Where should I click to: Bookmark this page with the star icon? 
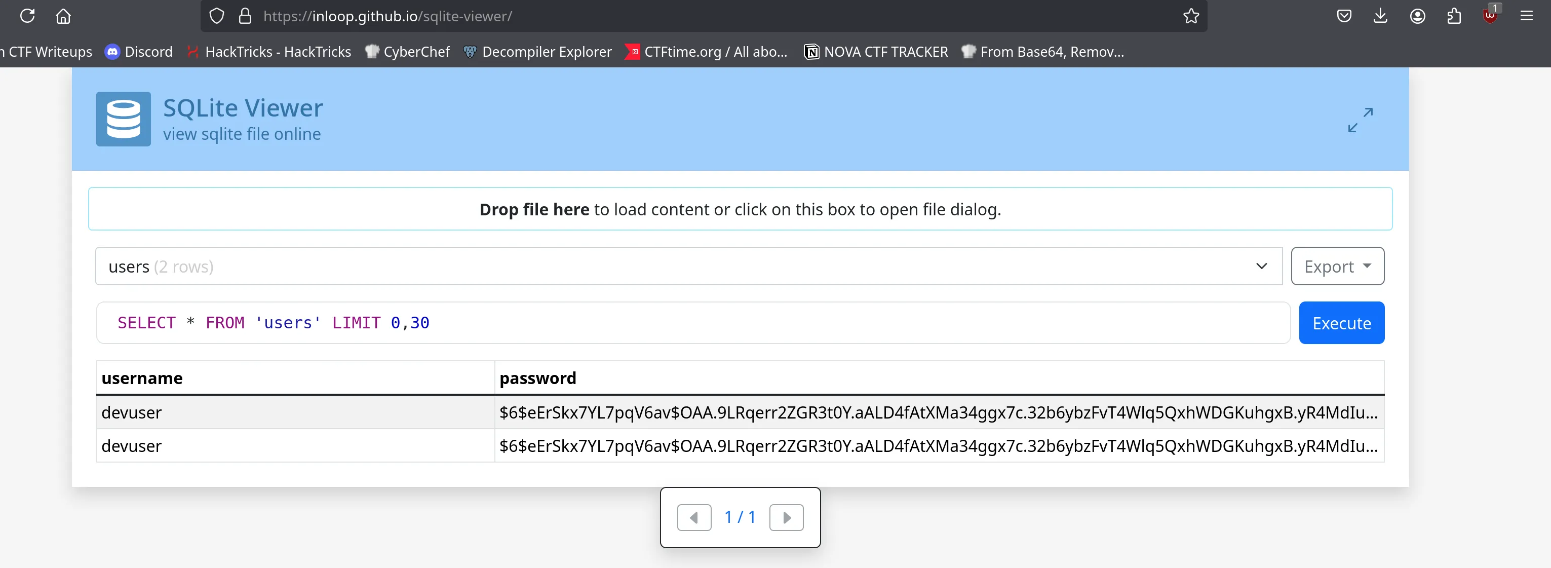[x=1191, y=16]
